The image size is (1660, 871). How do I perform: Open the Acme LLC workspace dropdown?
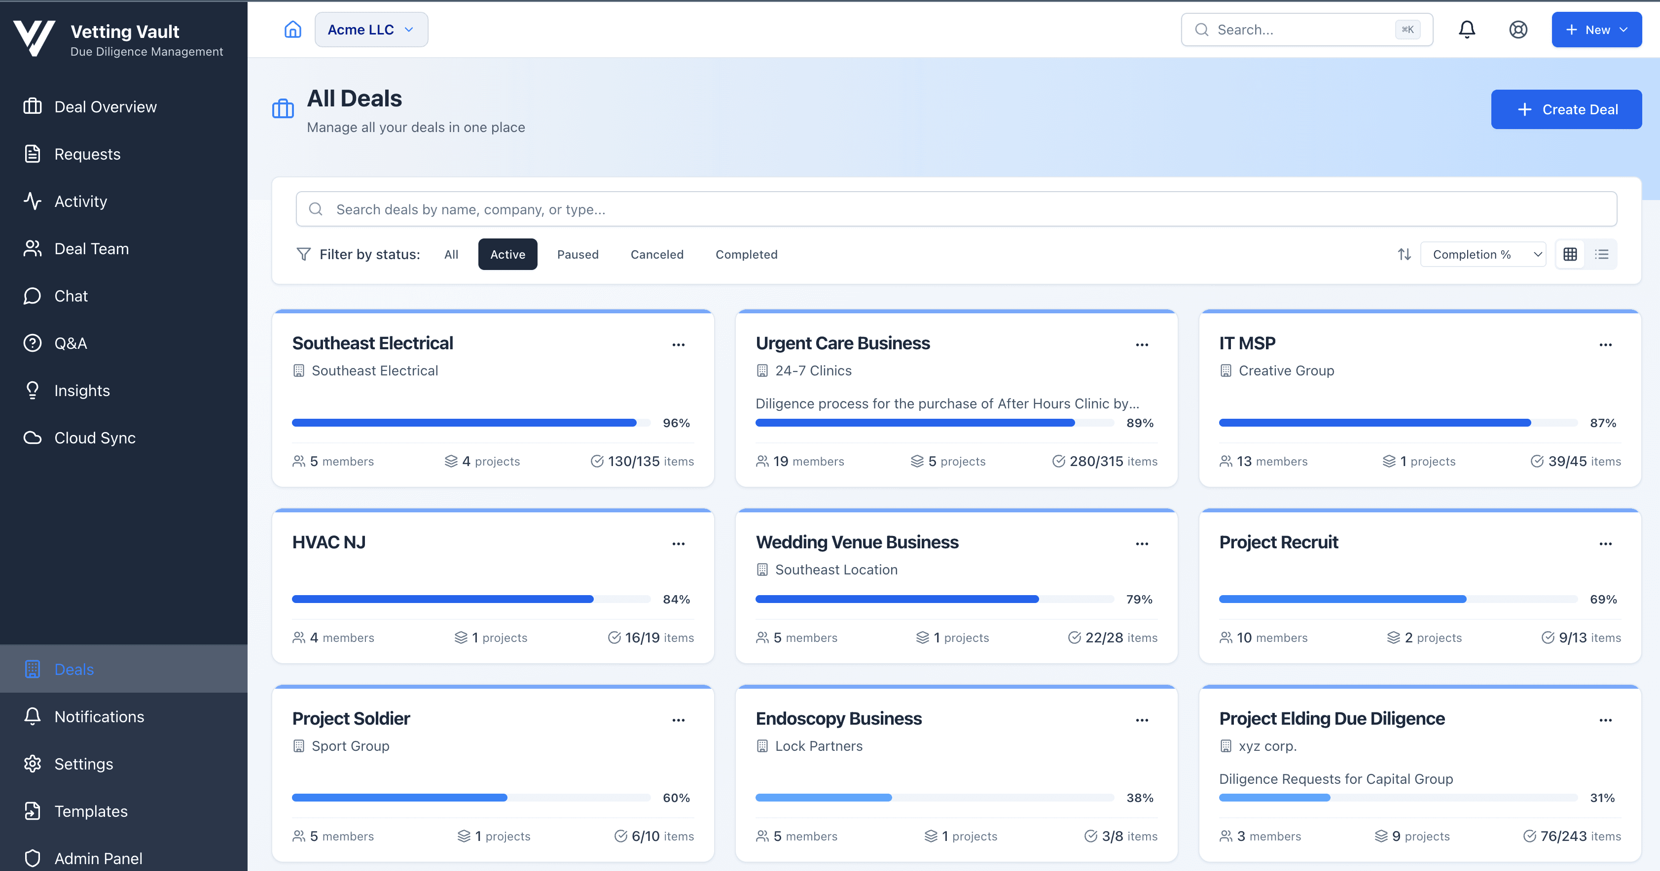pyautogui.click(x=371, y=29)
